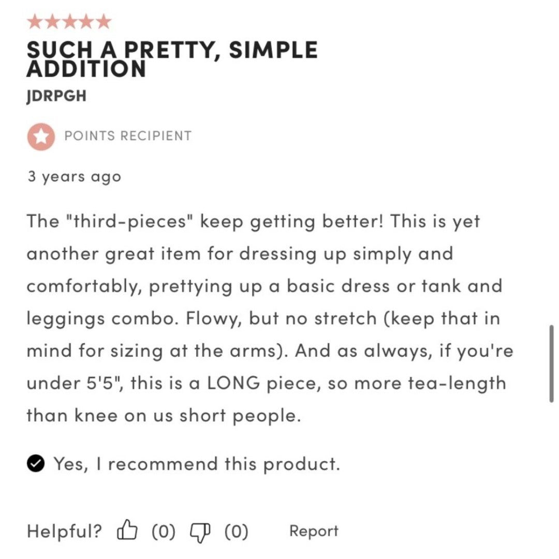
Task: Click the pink Points Recipient star badge
Action: point(41,137)
